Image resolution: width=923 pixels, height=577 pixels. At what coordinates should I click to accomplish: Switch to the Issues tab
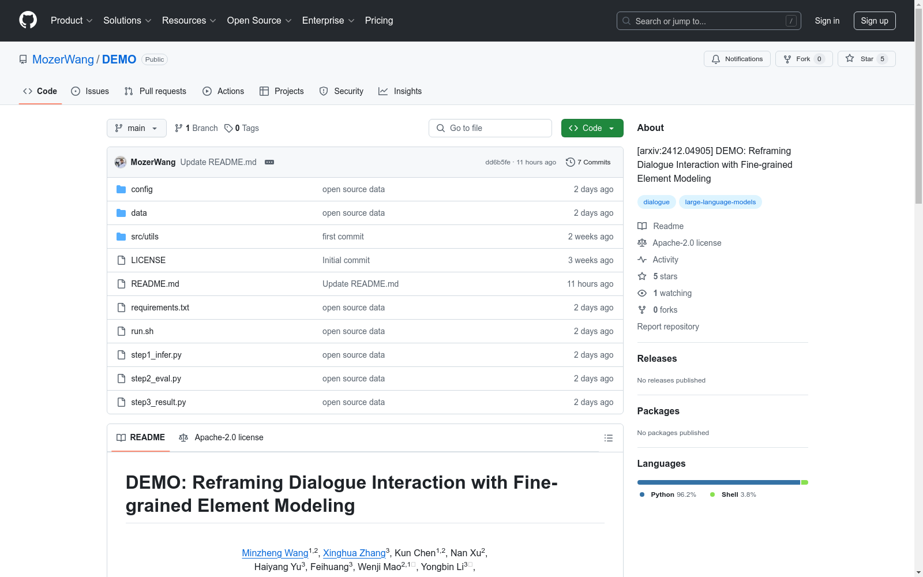point(90,91)
